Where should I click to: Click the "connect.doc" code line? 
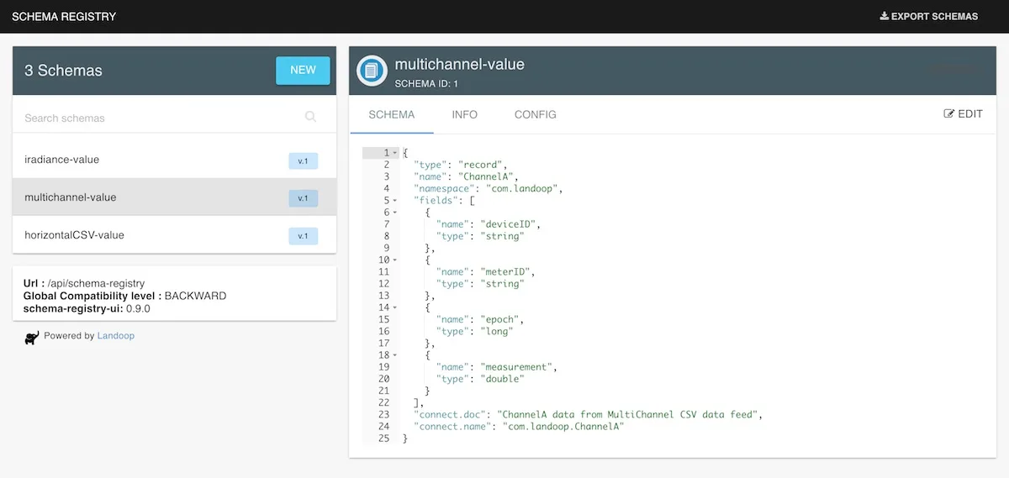point(588,415)
